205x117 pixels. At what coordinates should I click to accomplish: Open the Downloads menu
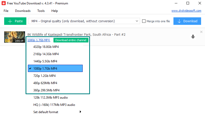tap(23, 11)
